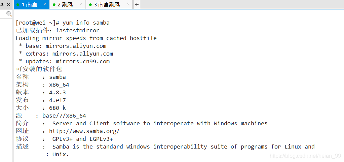
Task: Click the base/7/x86_64 source value
Action: coord(64,116)
